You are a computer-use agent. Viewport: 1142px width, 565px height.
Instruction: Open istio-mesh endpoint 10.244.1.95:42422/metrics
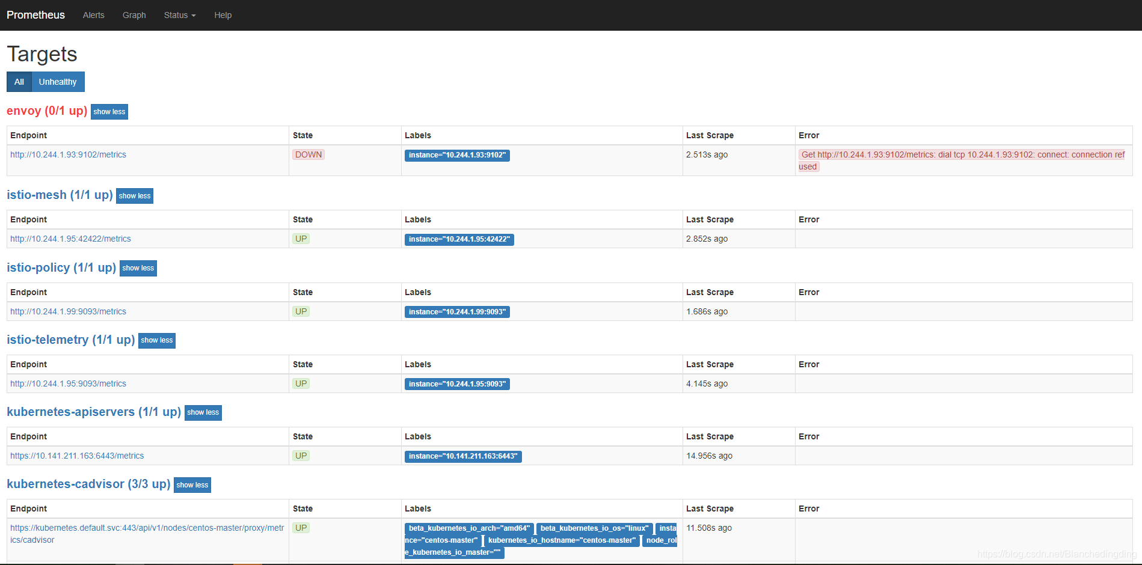[70, 239]
